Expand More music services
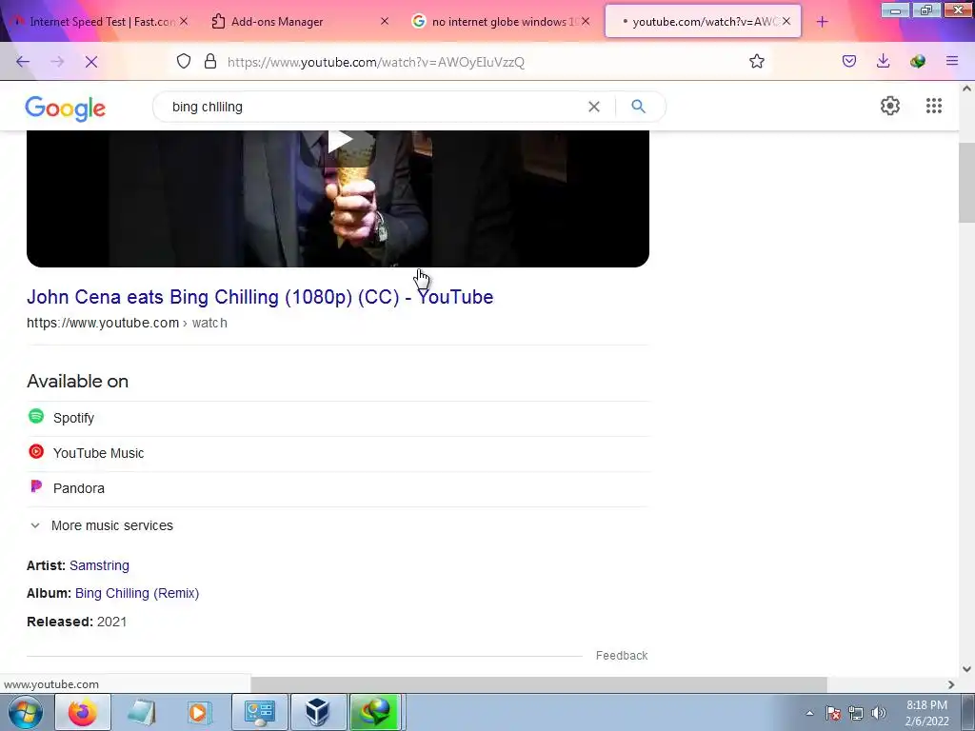The image size is (975, 731). tap(101, 525)
